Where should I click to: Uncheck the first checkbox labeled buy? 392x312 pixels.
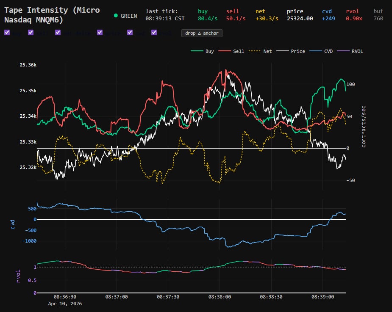tap(7, 33)
